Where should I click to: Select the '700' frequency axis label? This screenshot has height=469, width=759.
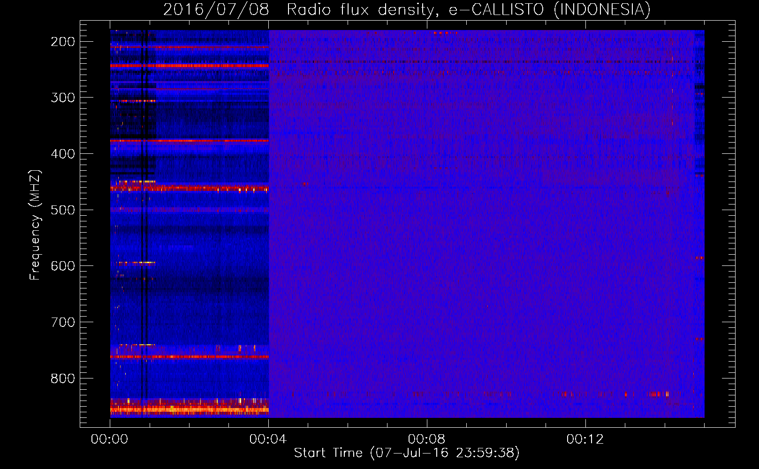[x=62, y=322]
